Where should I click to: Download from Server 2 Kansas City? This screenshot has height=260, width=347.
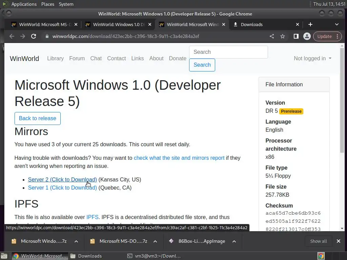pyautogui.click(x=62, y=179)
